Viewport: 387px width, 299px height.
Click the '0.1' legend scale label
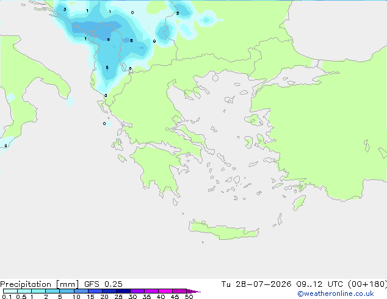pyautogui.click(x=7, y=297)
